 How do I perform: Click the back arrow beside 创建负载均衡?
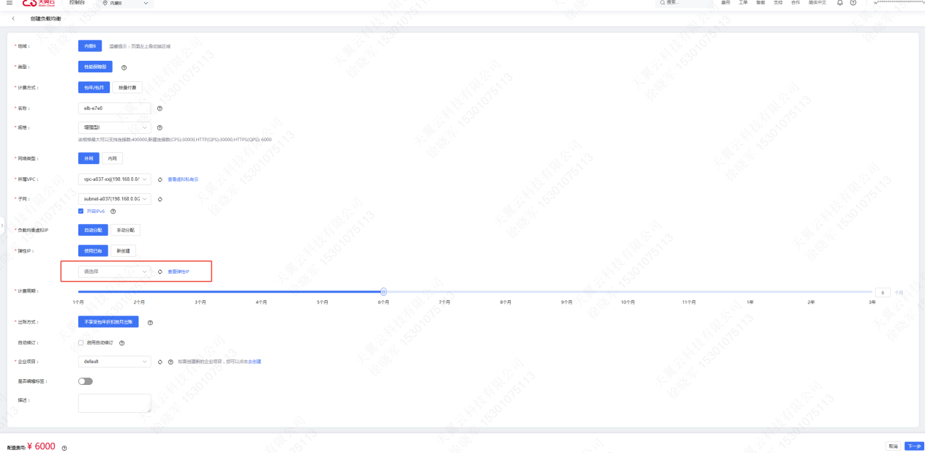pos(13,18)
